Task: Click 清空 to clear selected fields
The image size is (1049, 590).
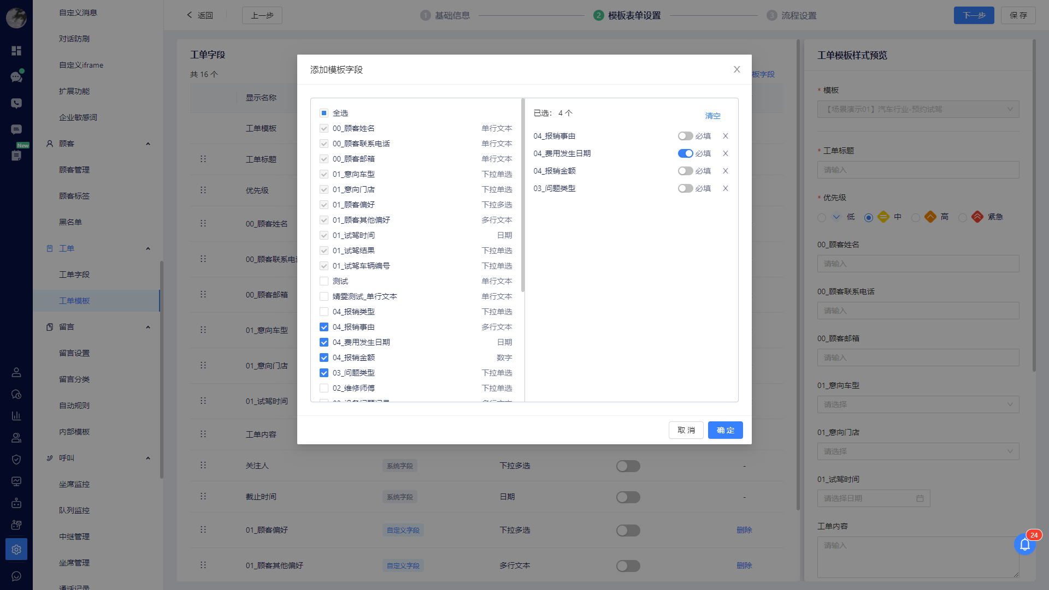Action: coord(712,116)
